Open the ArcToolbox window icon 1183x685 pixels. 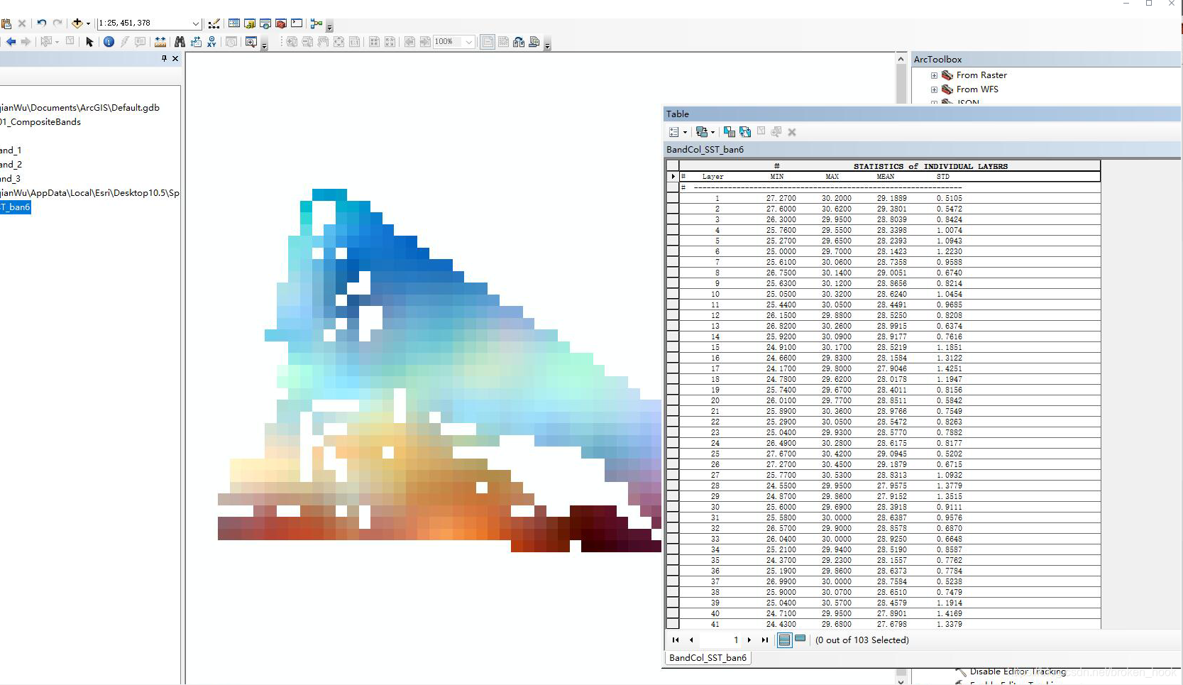click(x=280, y=23)
